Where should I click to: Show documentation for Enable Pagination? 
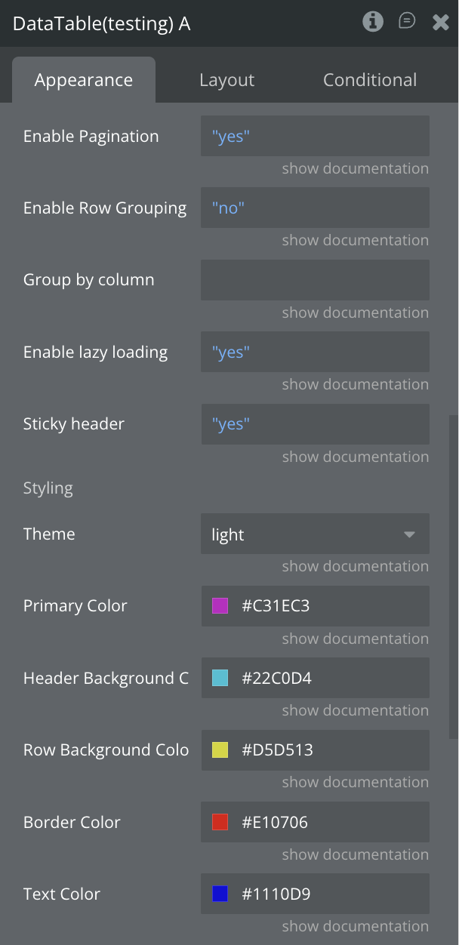[x=355, y=168]
